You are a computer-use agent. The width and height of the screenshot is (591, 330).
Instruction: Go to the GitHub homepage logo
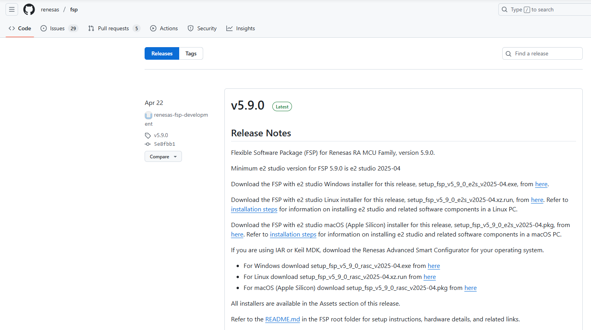tap(29, 9)
